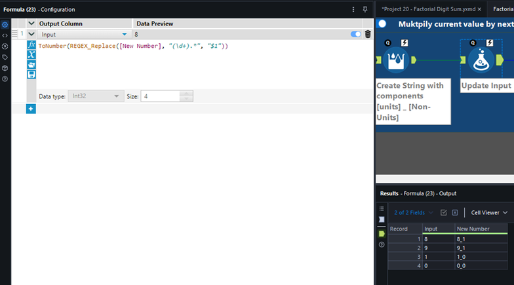
Task: Click the Output Column header
Action: pos(84,24)
